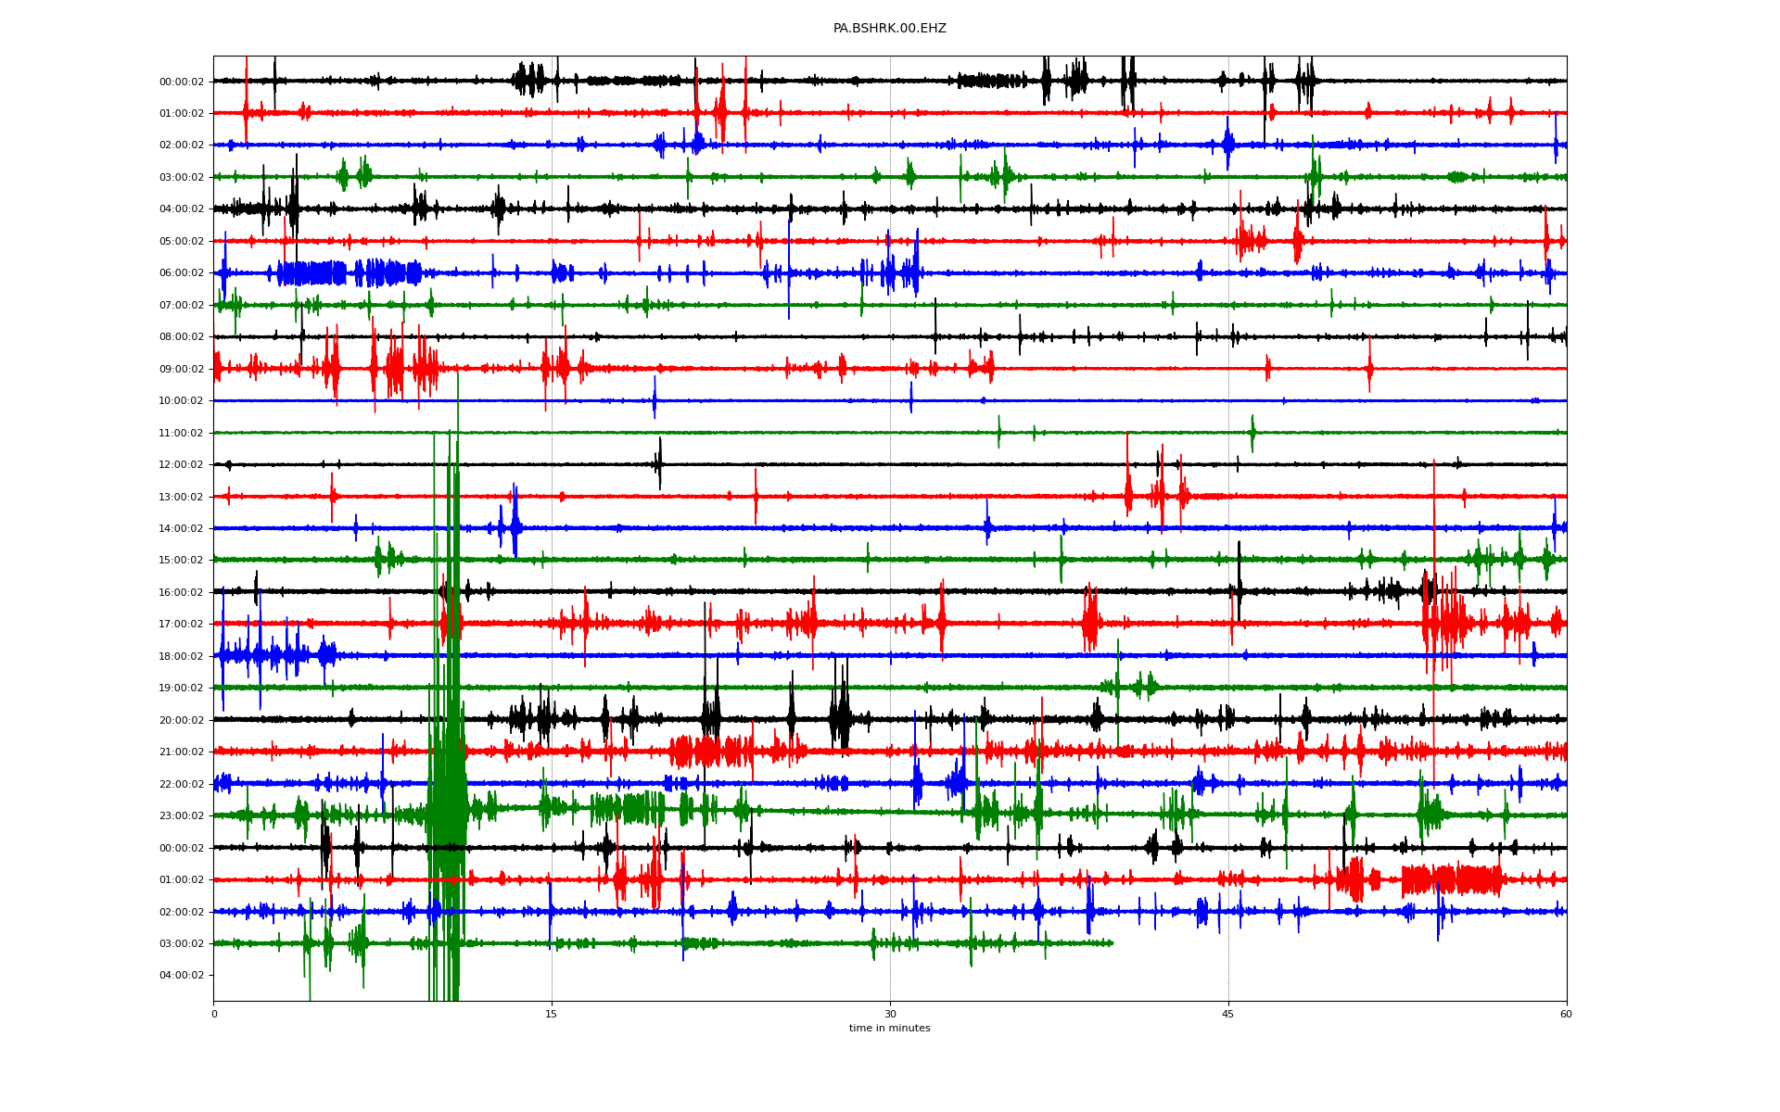Click the 'time in minutes' axis label
This screenshot has width=1780, height=1112.
click(x=889, y=1029)
